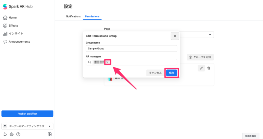Click the Publish an Effect button
Viewport: 263px width, 139px height.
(27, 114)
